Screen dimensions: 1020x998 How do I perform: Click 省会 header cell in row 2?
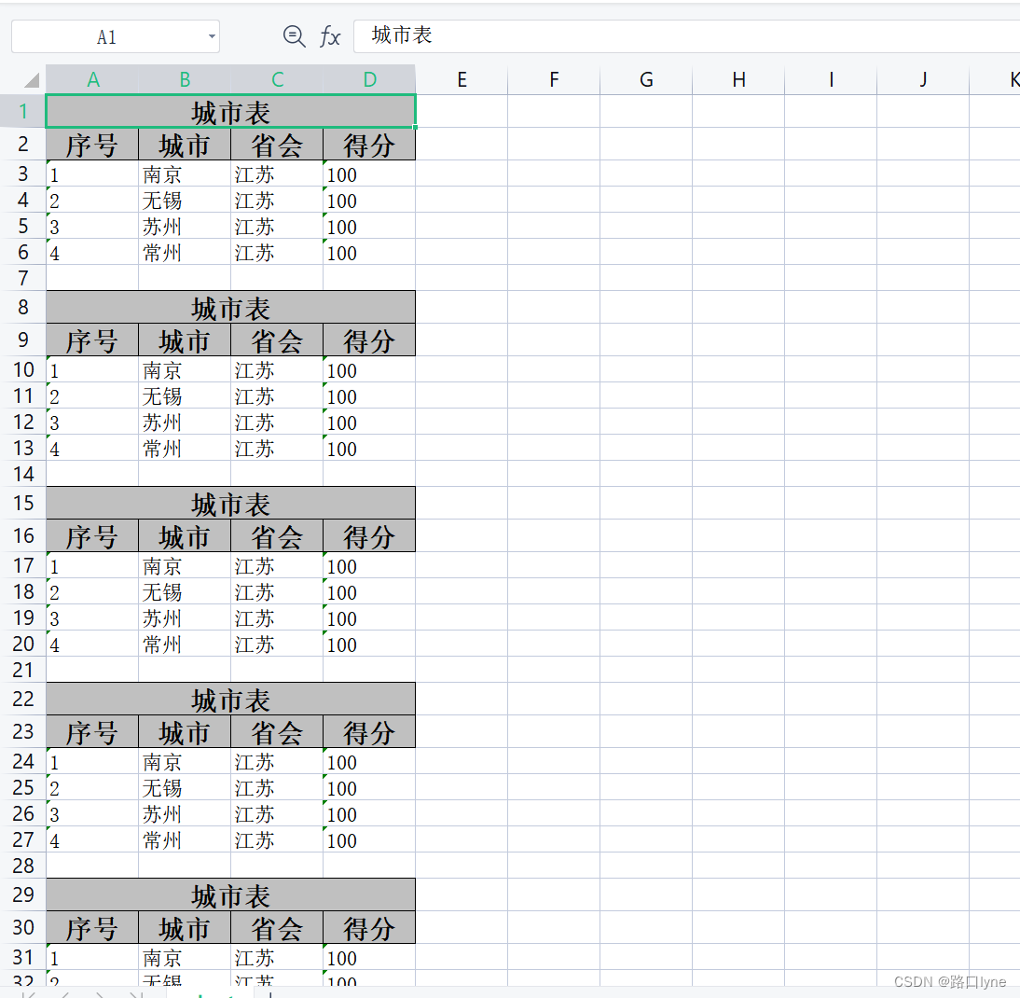277,144
